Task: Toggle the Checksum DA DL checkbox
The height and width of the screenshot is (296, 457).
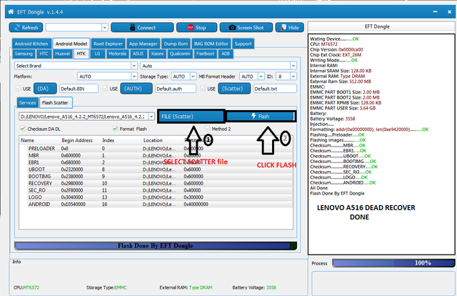Action: point(23,129)
